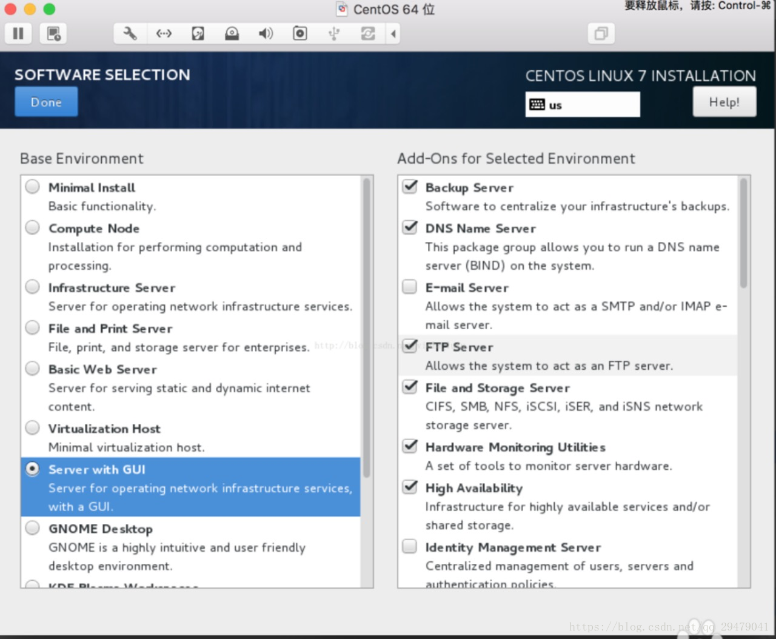This screenshot has height=639, width=776.
Task: Pause the CentOS virtual machine
Action: [x=18, y=33]
